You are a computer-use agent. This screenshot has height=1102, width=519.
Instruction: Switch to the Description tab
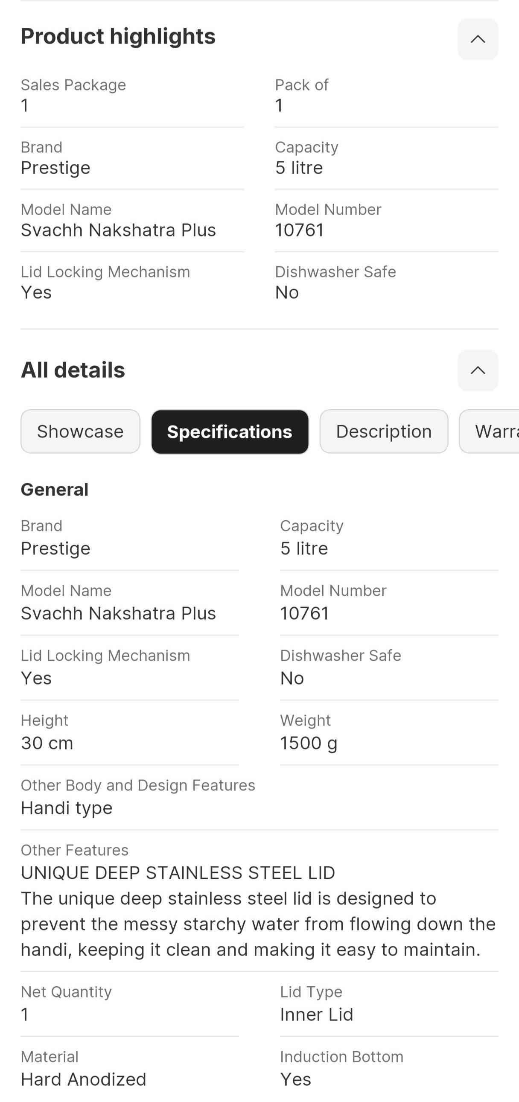coord(384,431)
